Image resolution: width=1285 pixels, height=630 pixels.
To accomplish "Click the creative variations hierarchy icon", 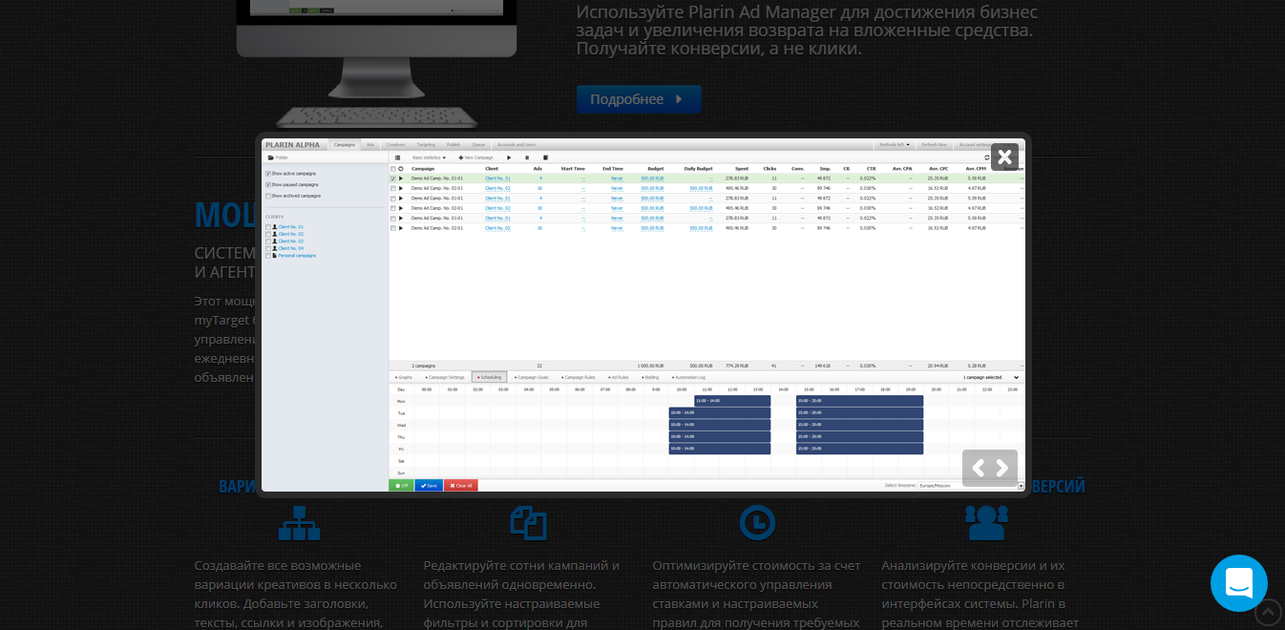I will (x=299, y=523).
